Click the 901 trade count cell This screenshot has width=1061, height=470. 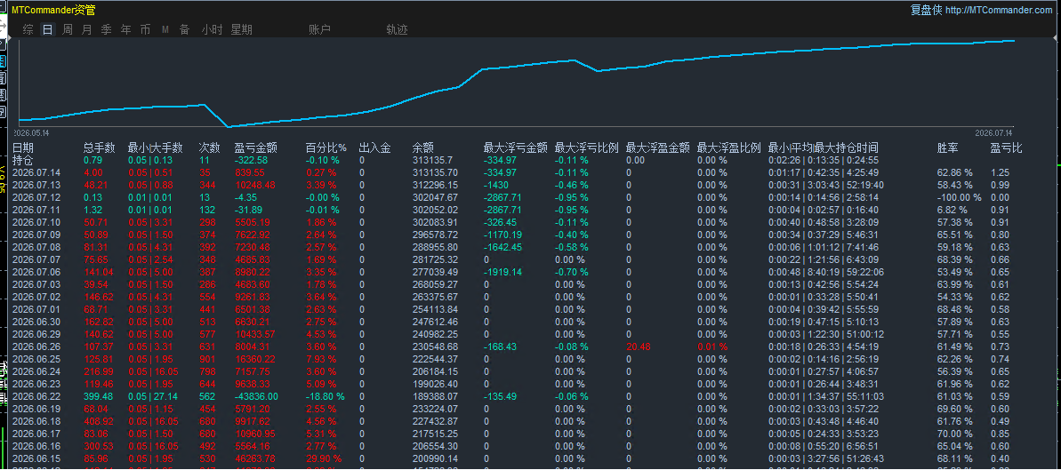point(206,359)
